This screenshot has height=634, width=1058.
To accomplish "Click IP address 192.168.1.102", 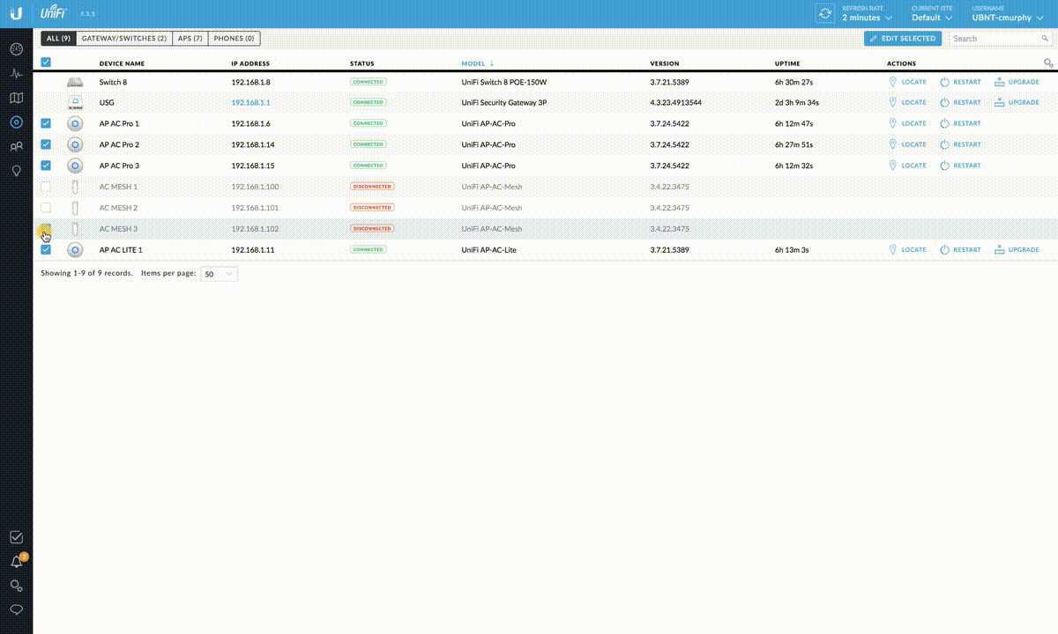I will (255, 229).
